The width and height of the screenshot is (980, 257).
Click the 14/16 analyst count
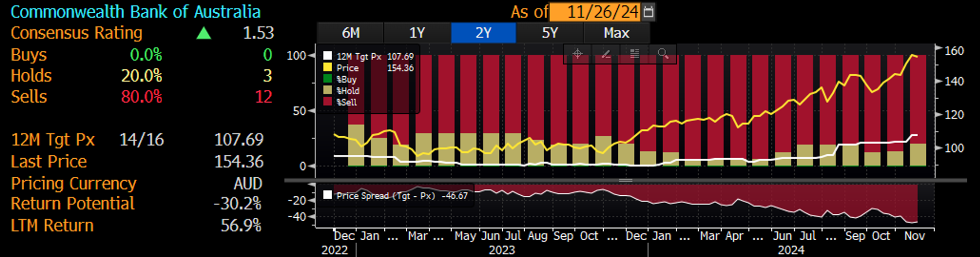click(141, 140)
